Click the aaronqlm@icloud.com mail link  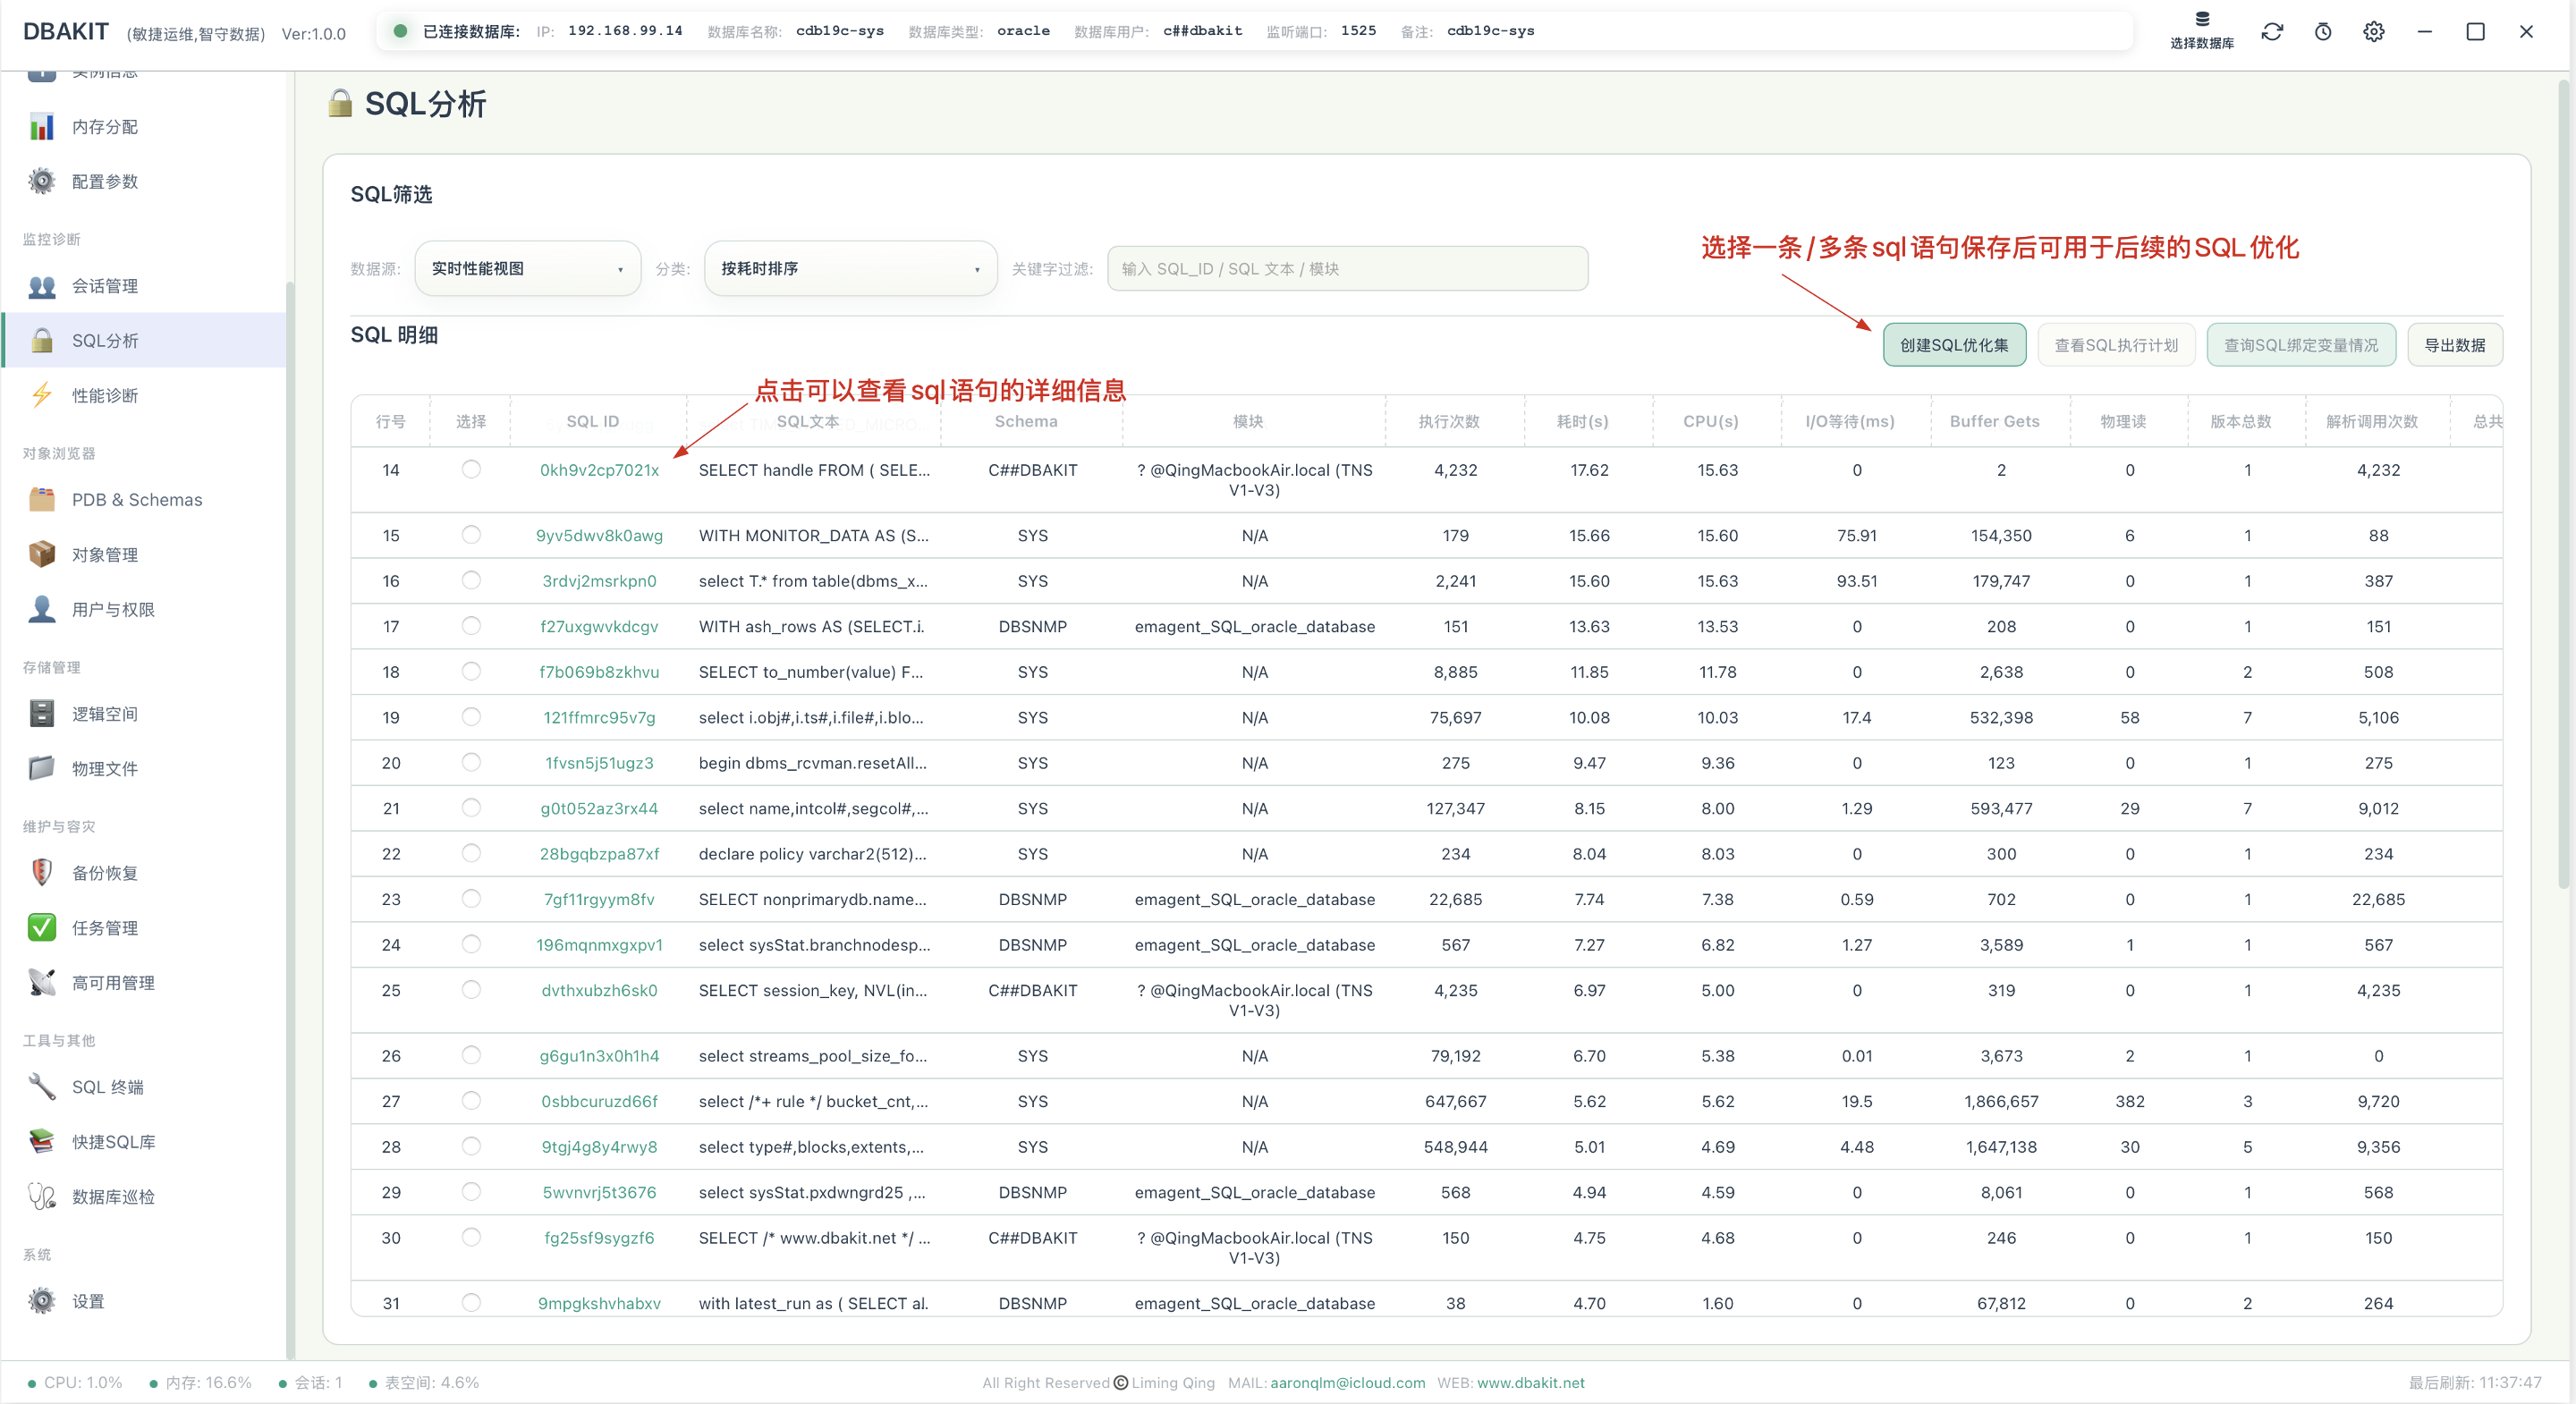(x=1347, y=1382)
